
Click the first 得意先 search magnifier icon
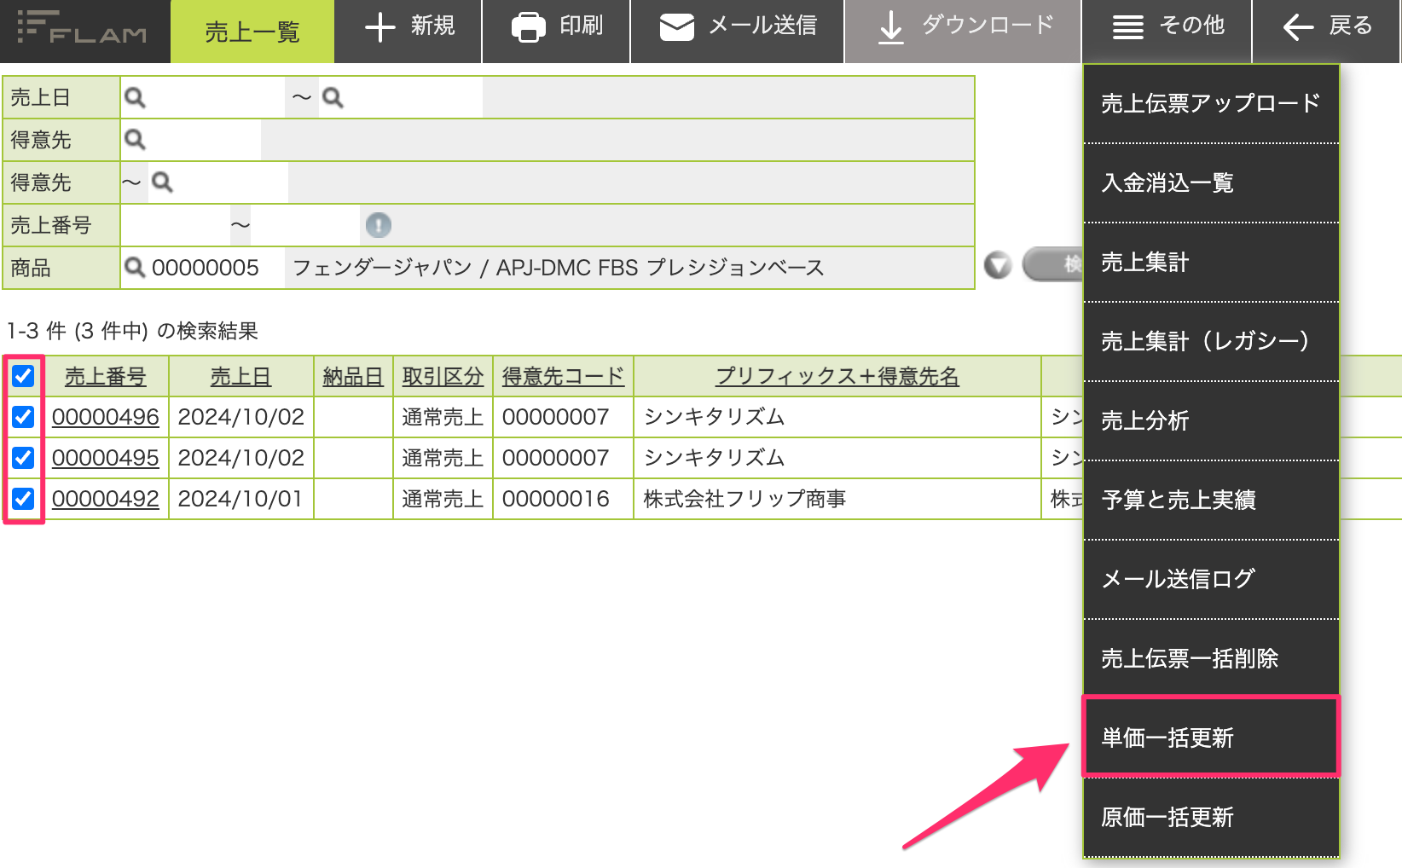[135, 140]
